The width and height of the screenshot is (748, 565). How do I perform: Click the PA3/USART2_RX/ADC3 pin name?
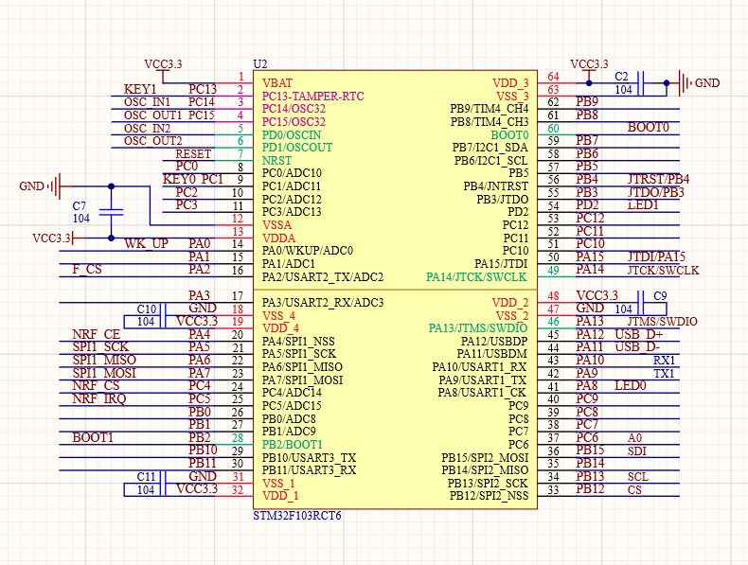coord(323,302)
